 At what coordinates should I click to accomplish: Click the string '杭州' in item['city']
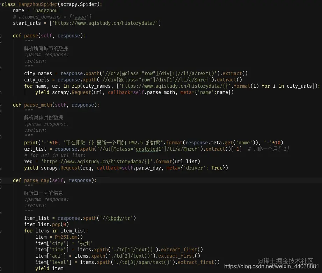(x=85, y=243)
